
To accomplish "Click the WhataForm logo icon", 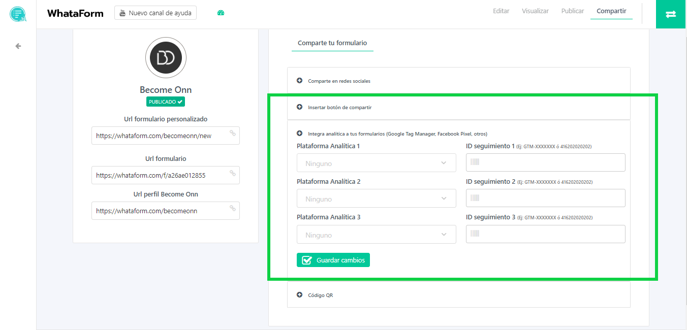I will pyautogui.click(x=18, y=14).
